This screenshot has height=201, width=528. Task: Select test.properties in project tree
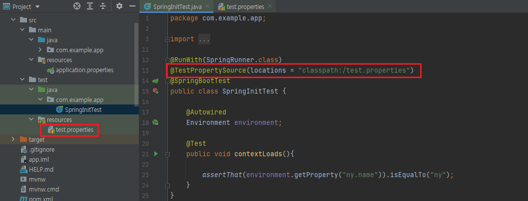[74, 129]
